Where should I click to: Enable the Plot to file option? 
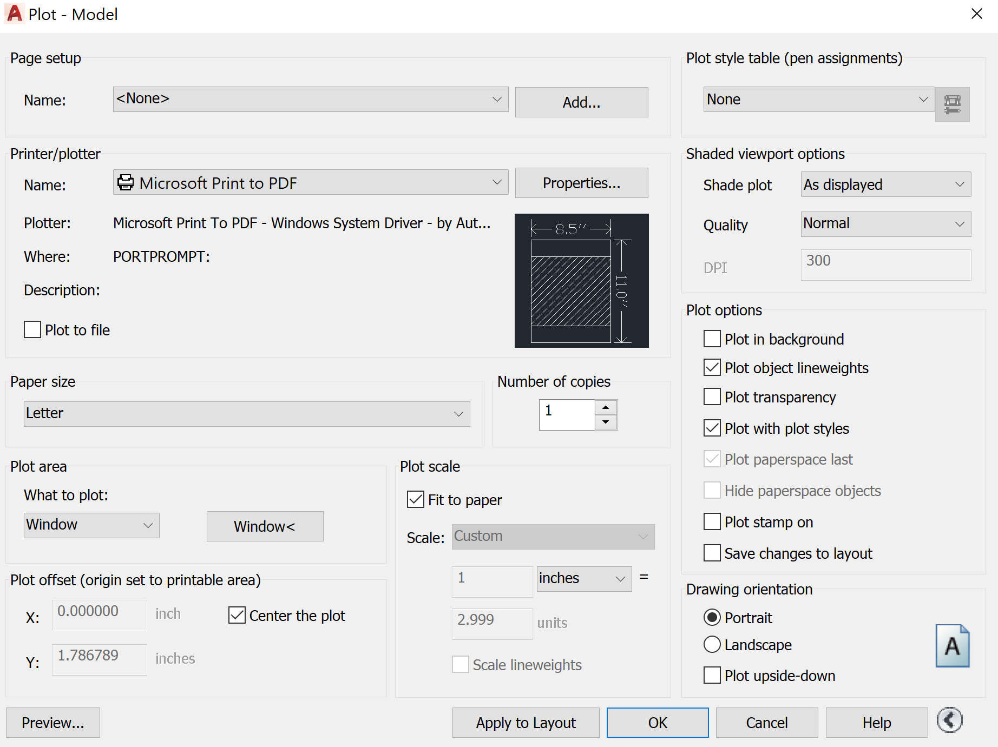point(32,329)
